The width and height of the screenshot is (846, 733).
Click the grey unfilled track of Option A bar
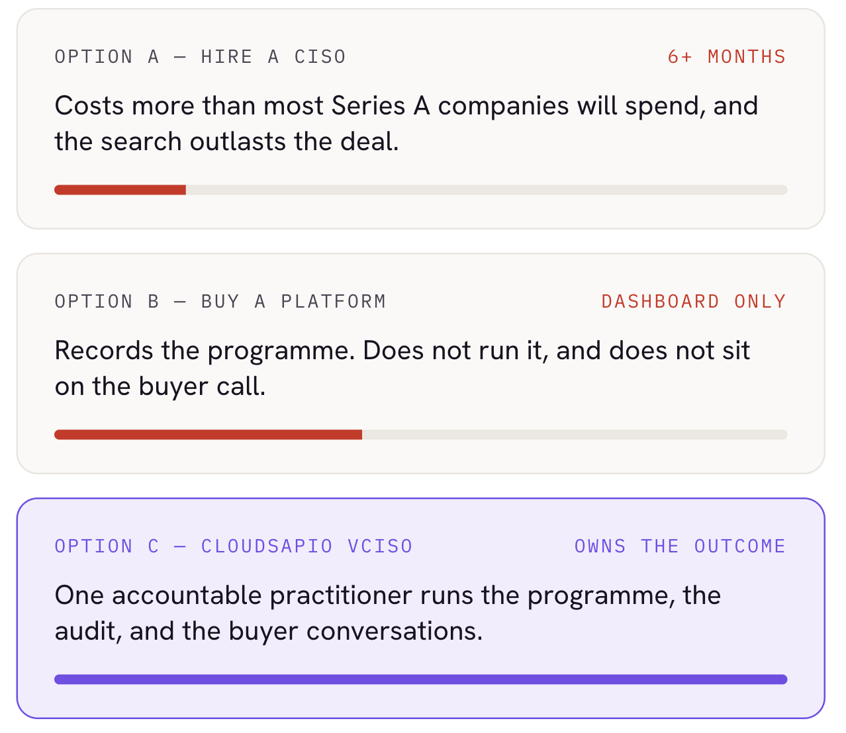tap(487, 190)
